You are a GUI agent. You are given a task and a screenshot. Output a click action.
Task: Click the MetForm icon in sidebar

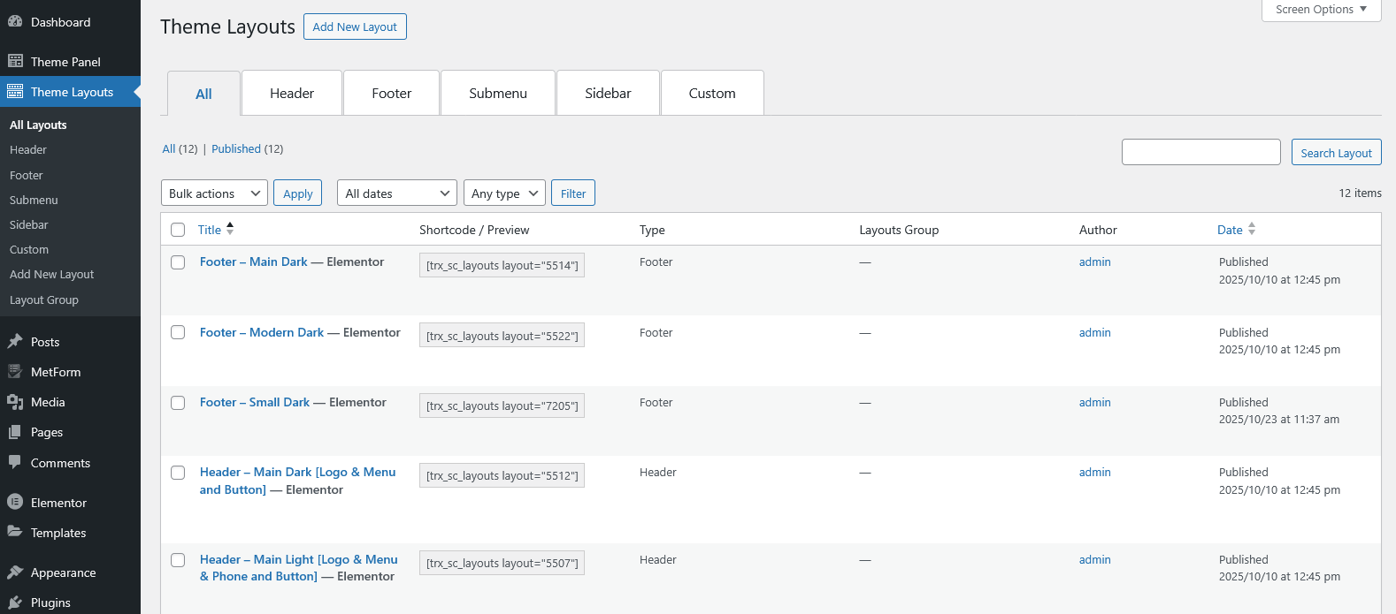pyautogui.click(x=15, y=372)
